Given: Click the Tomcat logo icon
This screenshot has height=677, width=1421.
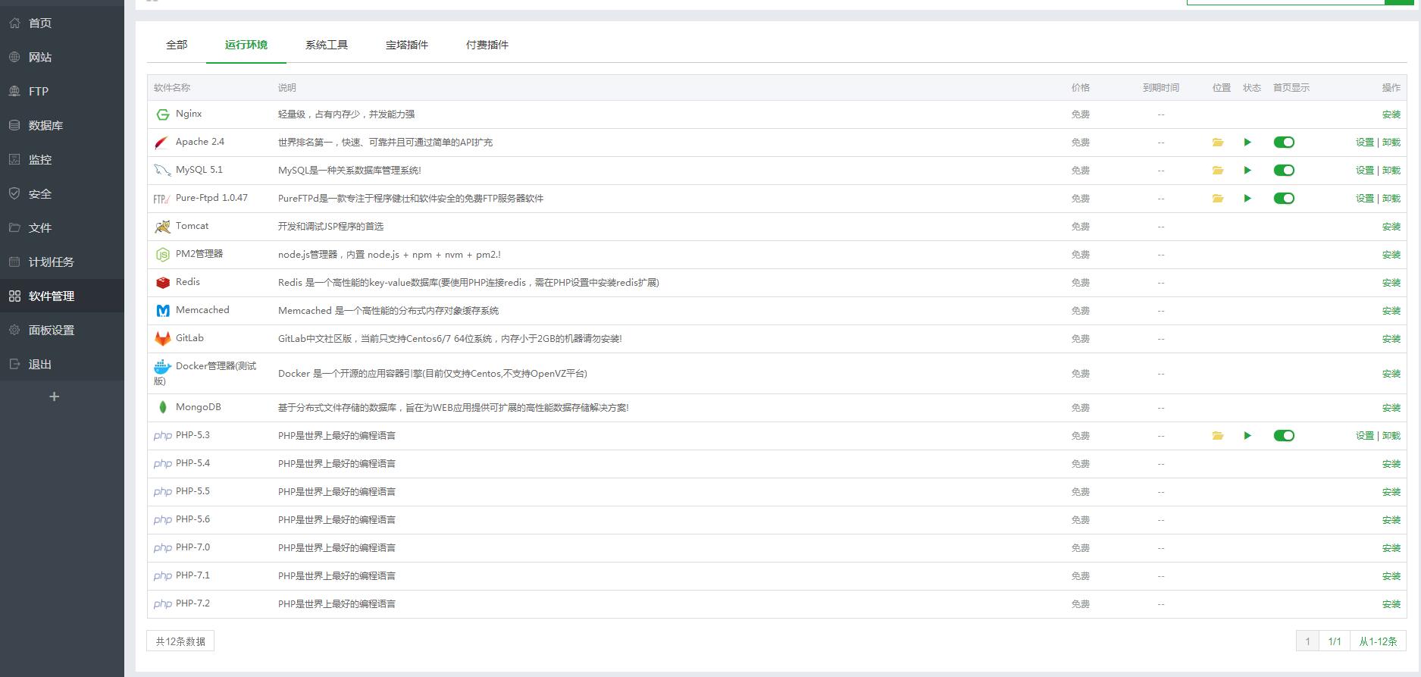Looking at the screenshot, I should 162,227.
